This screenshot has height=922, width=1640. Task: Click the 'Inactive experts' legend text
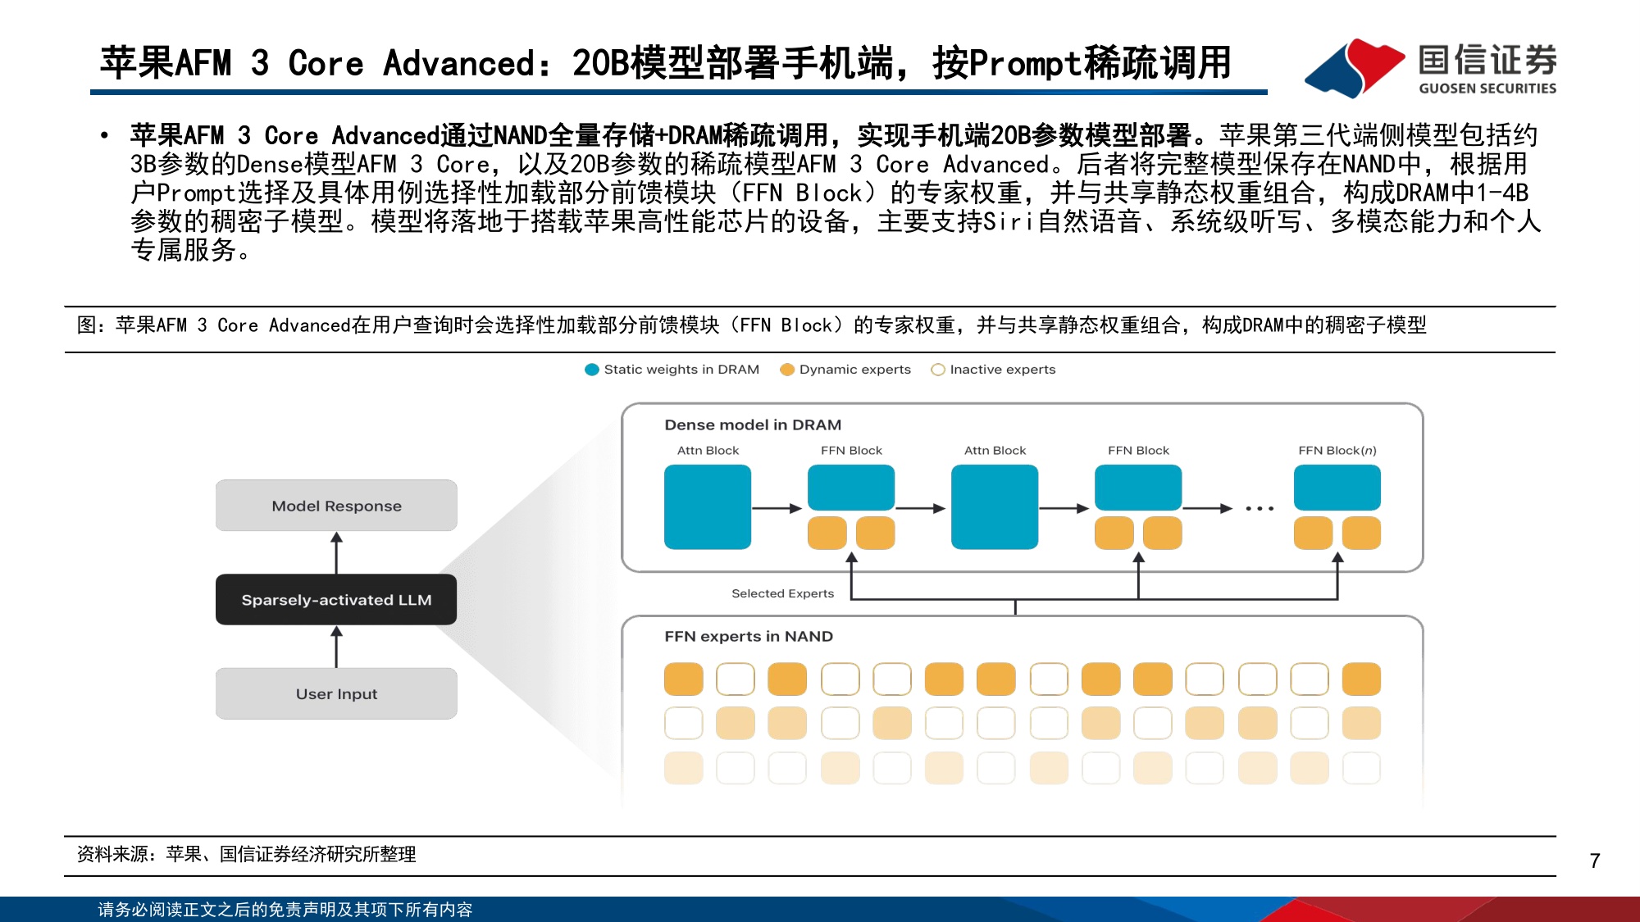1003,370
